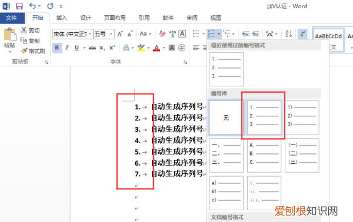Switch to the 插入 (Insert) tab
This screenshot has width=353, height=222.
click(x=61, y=18)
